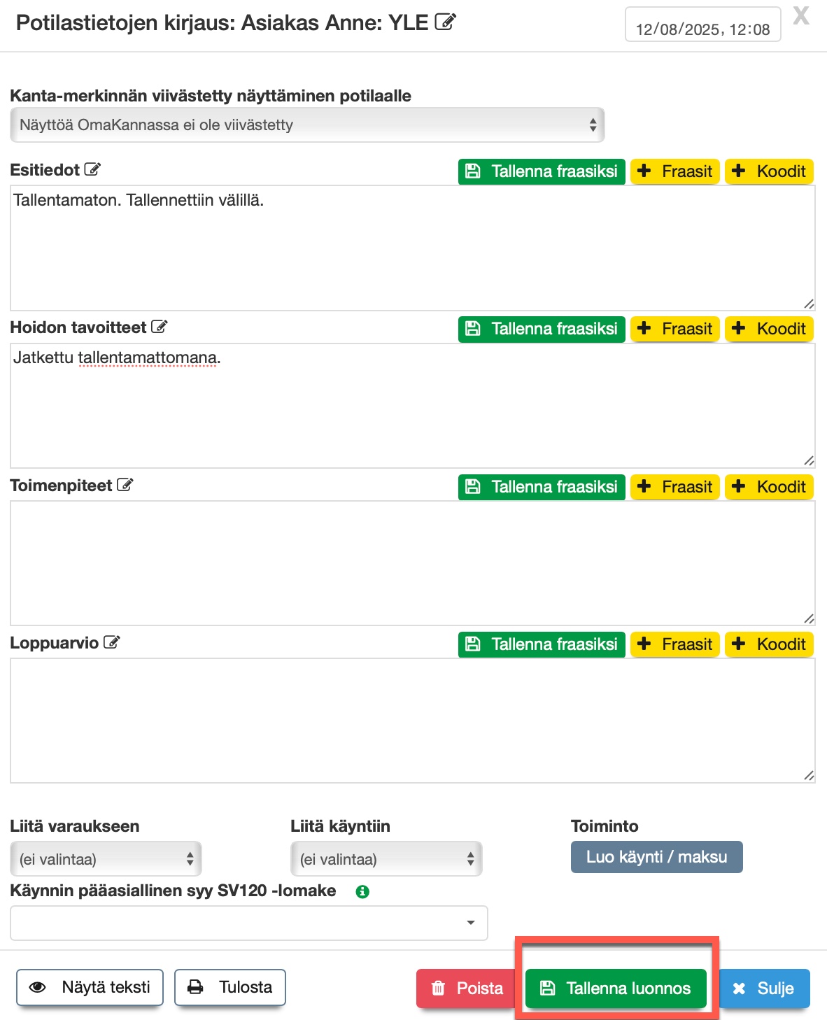
Task: Open Koodit for the Toimenpiteet section
Action: (769, 487)
